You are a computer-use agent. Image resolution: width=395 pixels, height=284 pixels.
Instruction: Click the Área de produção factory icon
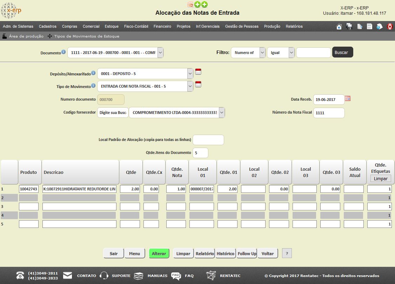click(5, 36)
